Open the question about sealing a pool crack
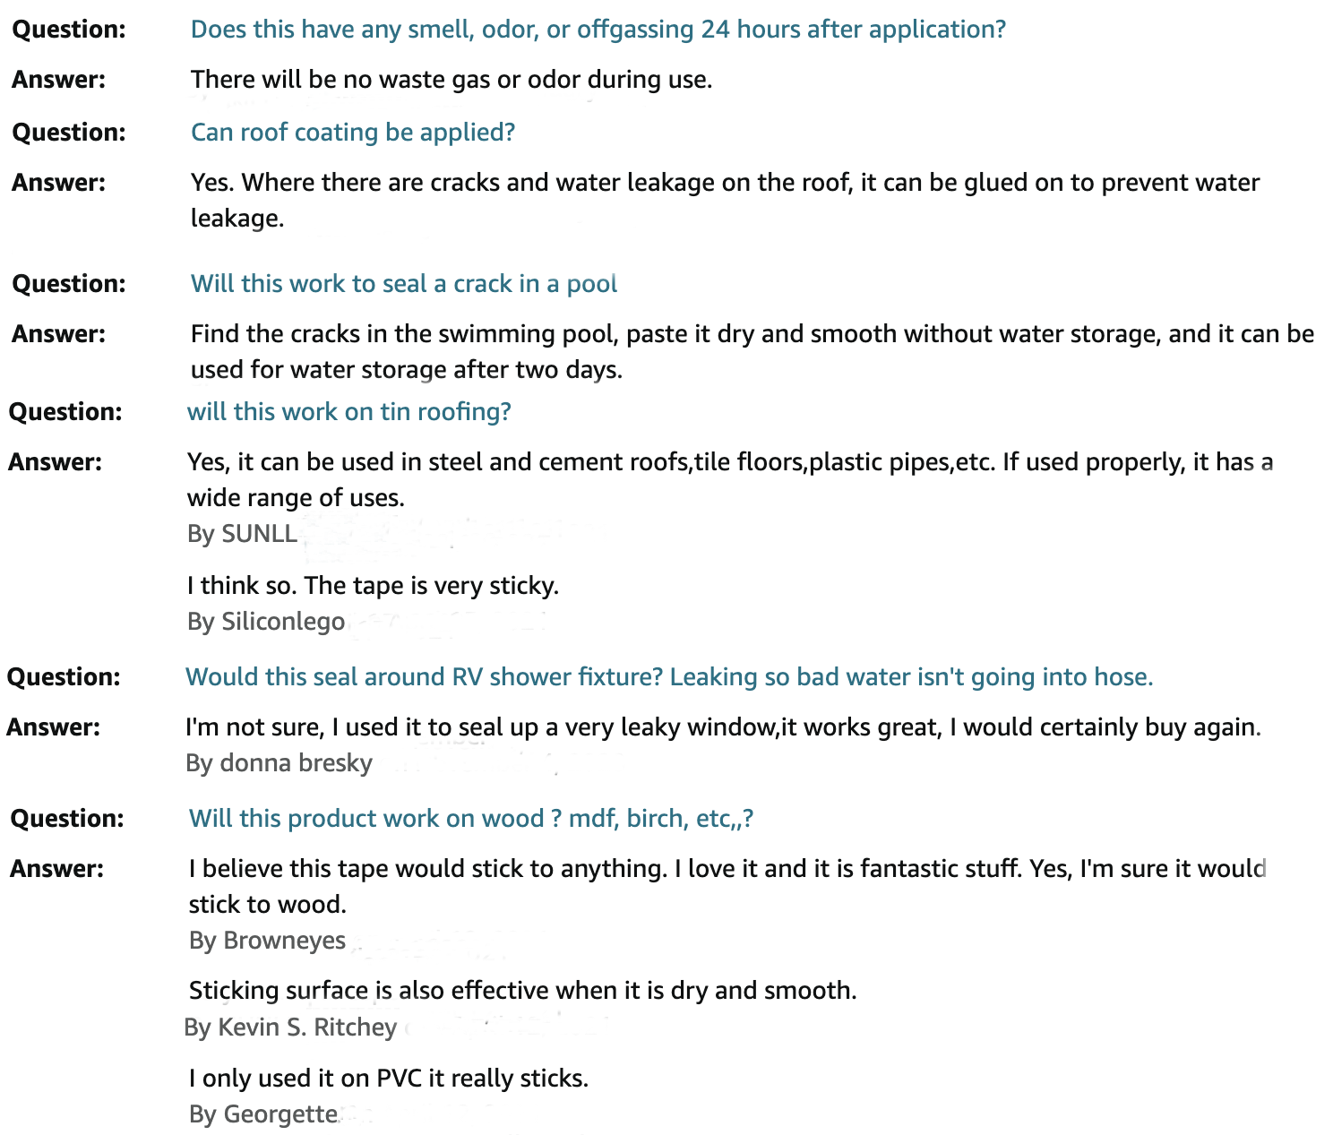 [404, 284]
